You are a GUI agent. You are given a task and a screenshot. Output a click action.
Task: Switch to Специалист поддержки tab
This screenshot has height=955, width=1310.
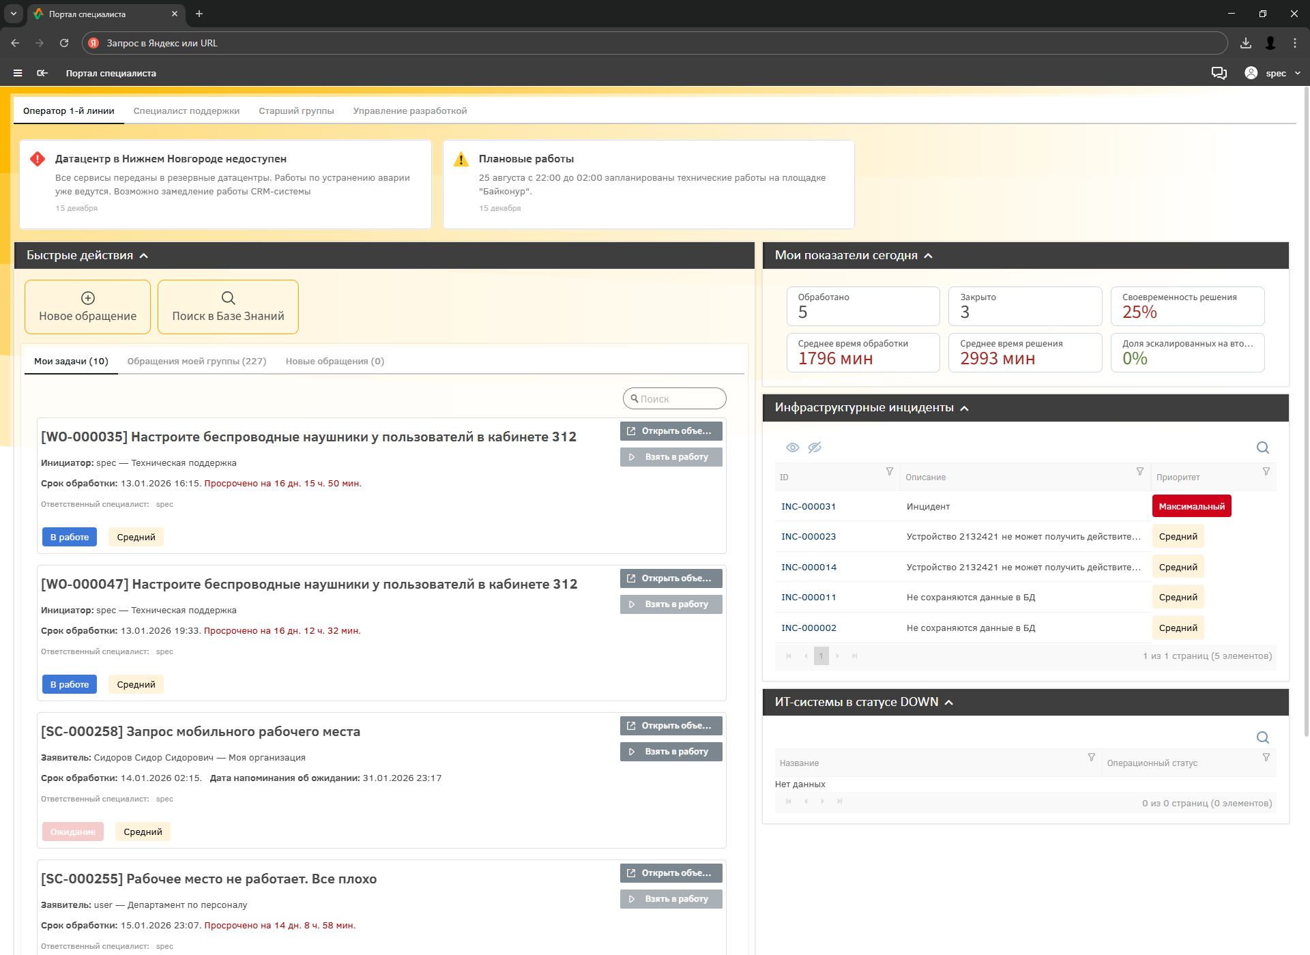[186, 111]
